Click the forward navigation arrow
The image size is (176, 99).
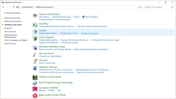coord(7,7)
